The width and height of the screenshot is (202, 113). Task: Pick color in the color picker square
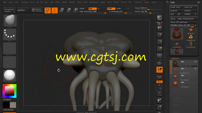[x=10, y=91]
